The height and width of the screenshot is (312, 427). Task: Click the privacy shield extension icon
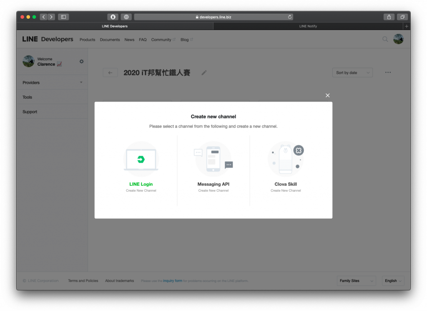tap(113, 17)
